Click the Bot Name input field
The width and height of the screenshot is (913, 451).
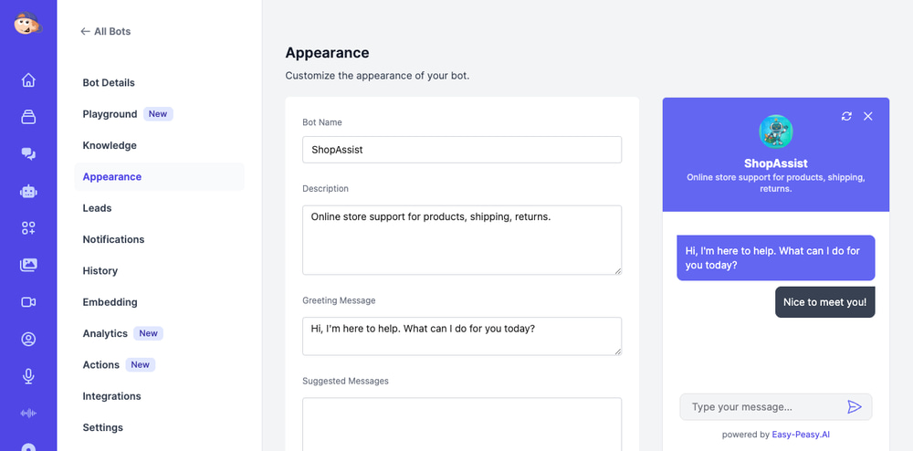[462, 150]
